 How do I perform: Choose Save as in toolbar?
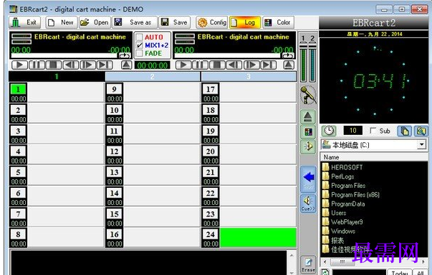tap(135, 22)
